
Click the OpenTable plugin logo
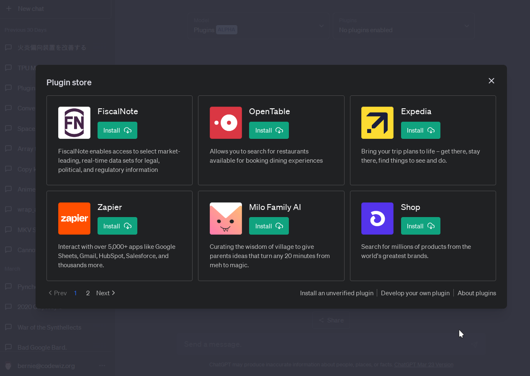[226, 123]
